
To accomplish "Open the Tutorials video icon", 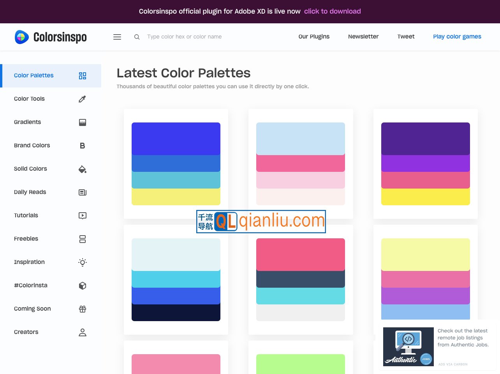I will [82, 215].
